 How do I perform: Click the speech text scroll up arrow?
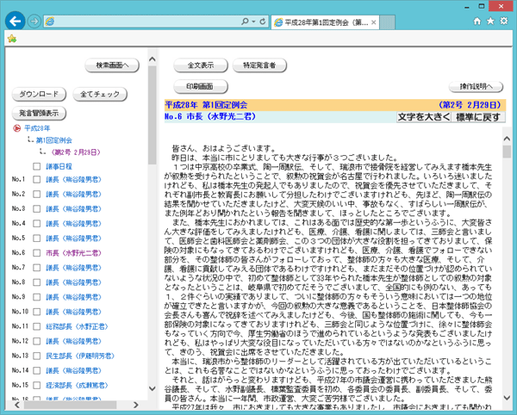coord(507,139)
